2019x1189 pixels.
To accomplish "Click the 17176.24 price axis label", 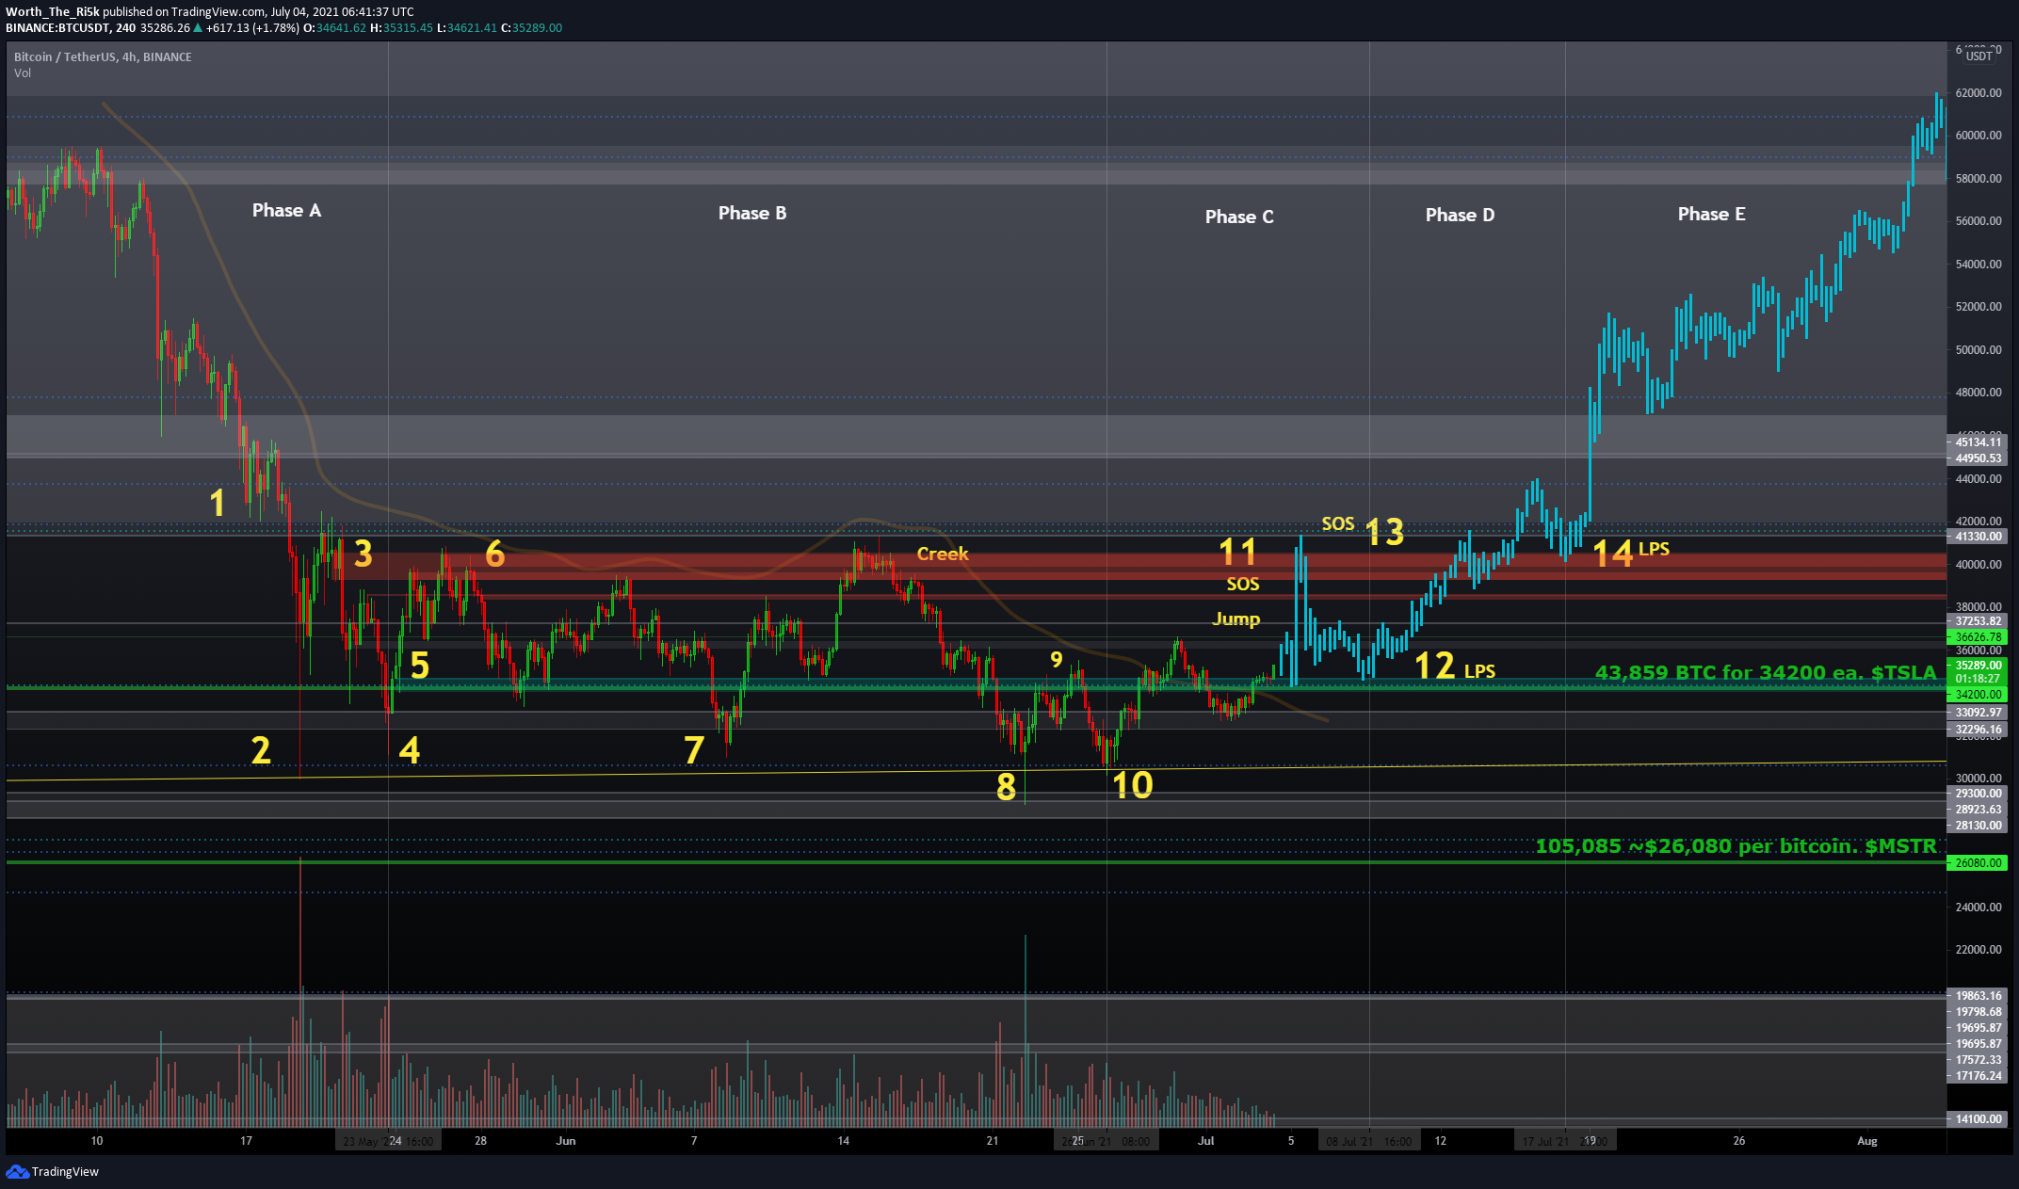I will (1977, 1075).
